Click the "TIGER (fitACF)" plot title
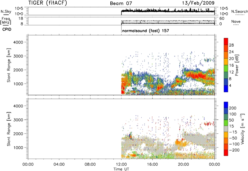The image size is (248, 171). tap(48, 3)
